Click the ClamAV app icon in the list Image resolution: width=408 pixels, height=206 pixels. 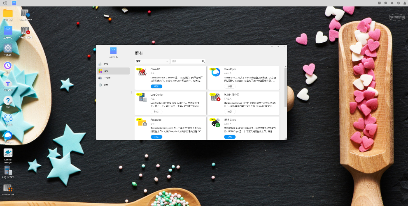142,72
